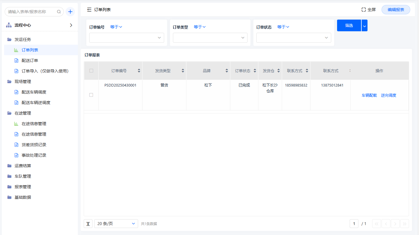Click the 普货 shipment type cell
Image resolution: width=419 pixels, height=235 pixels.
click(x=164, y=85)
